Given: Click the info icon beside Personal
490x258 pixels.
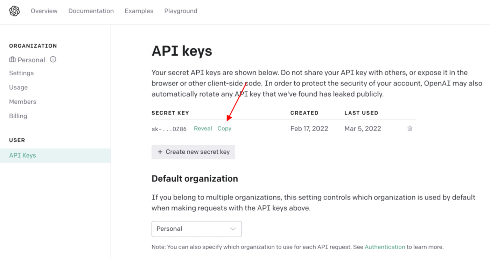Looking at the screenshot, I should [53, 60].
